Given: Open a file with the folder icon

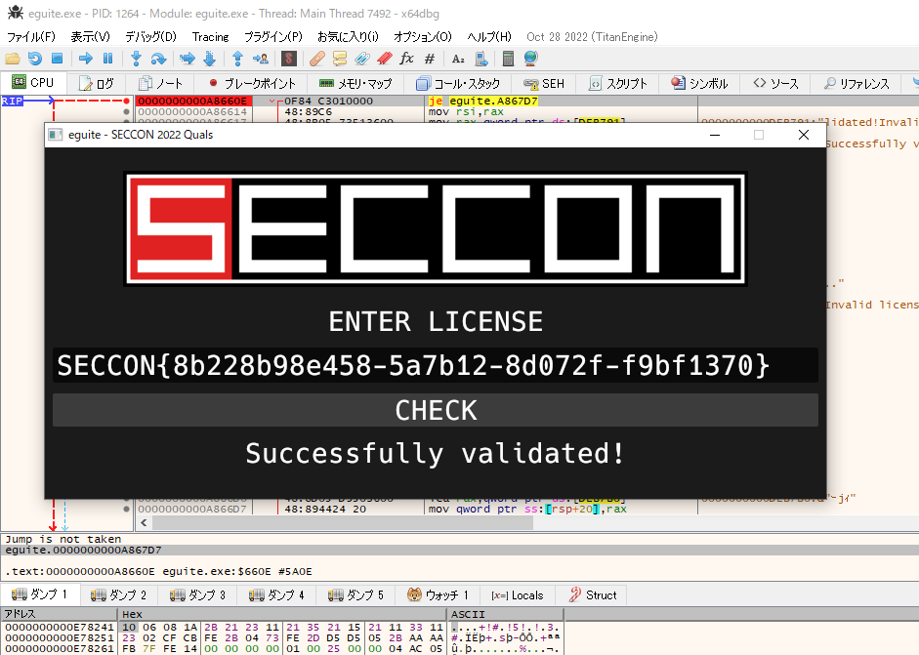Looking at the screenshot, I should pos(13,59).
